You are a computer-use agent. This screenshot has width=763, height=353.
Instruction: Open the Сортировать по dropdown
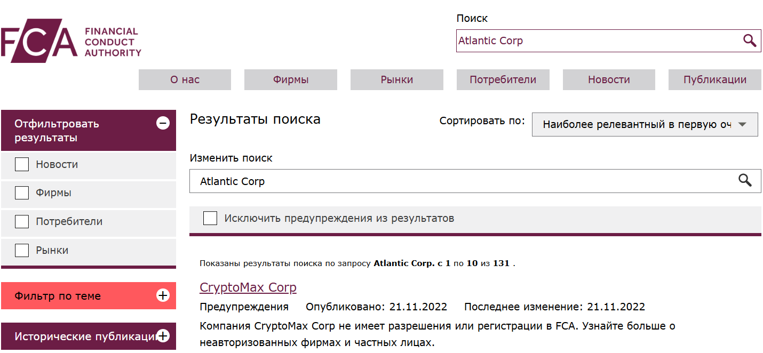pos(645,124)
